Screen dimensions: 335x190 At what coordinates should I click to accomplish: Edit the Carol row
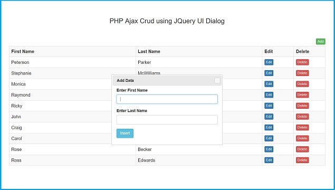point(269,138)
